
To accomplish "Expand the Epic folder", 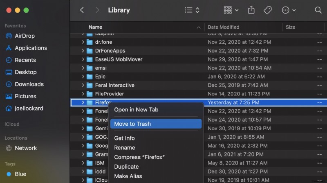I will [83, 77].
